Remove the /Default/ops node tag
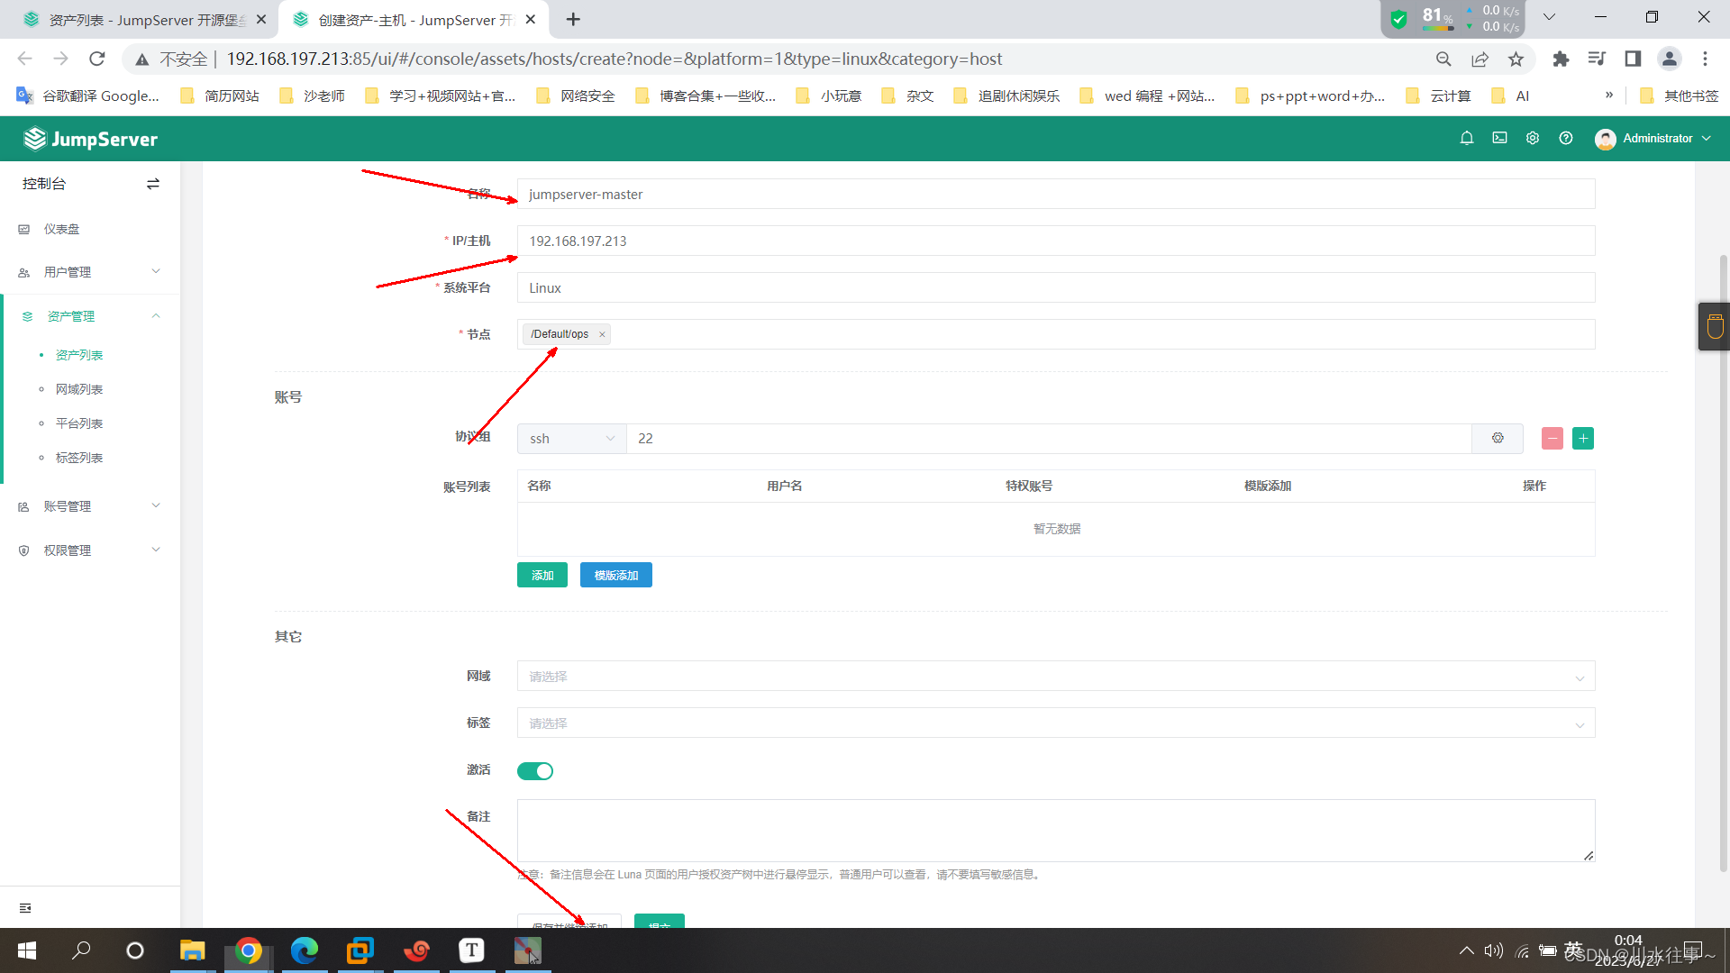The image size is (1730, 973). [x=602, y=334]
